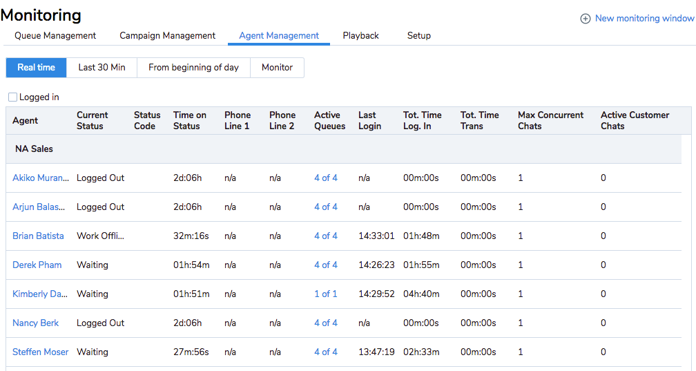Open agent Arjun Balas... link
The height and width of the screenshot is (371, 696).
click(x=39, y=207)
